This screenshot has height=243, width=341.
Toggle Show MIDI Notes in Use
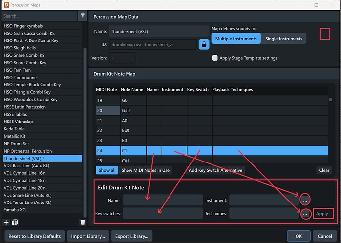click(x=145, y=170)
